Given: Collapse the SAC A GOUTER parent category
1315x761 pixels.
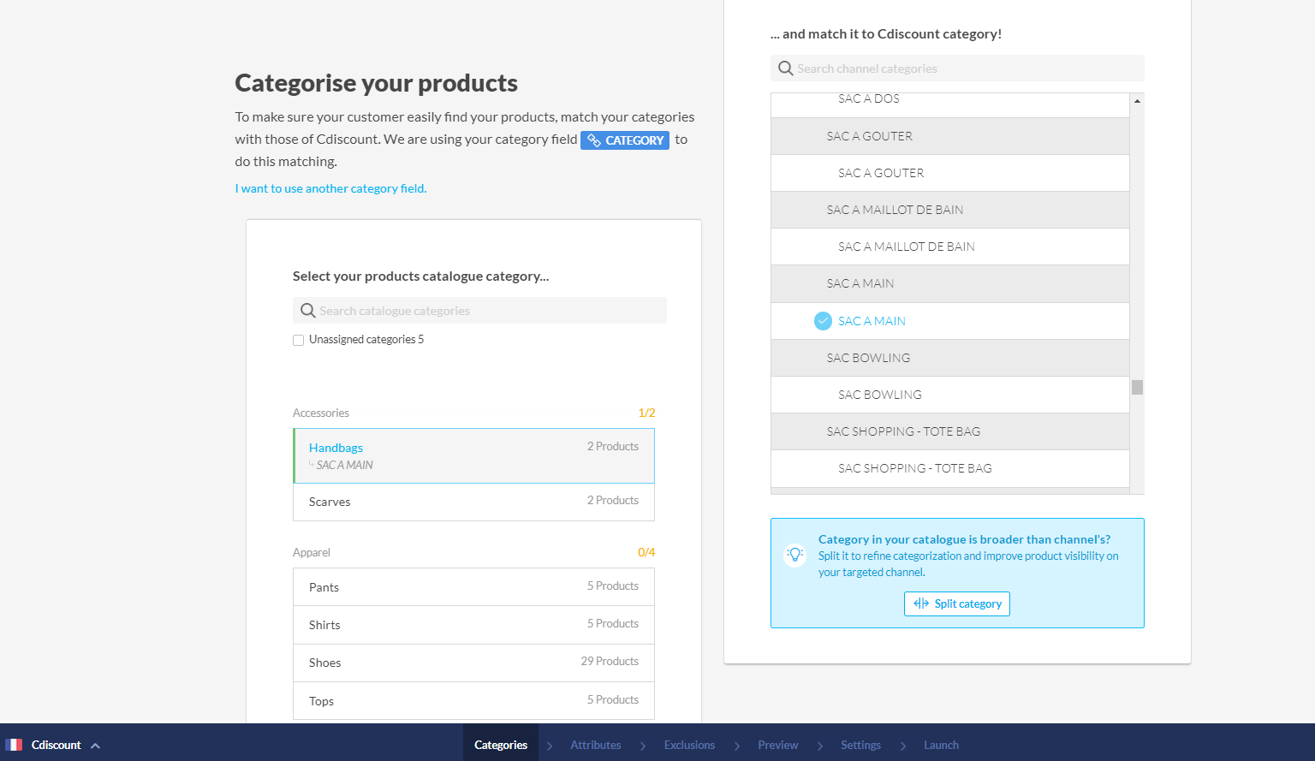Looking at the screenshot, I should (x=869, y=136).
